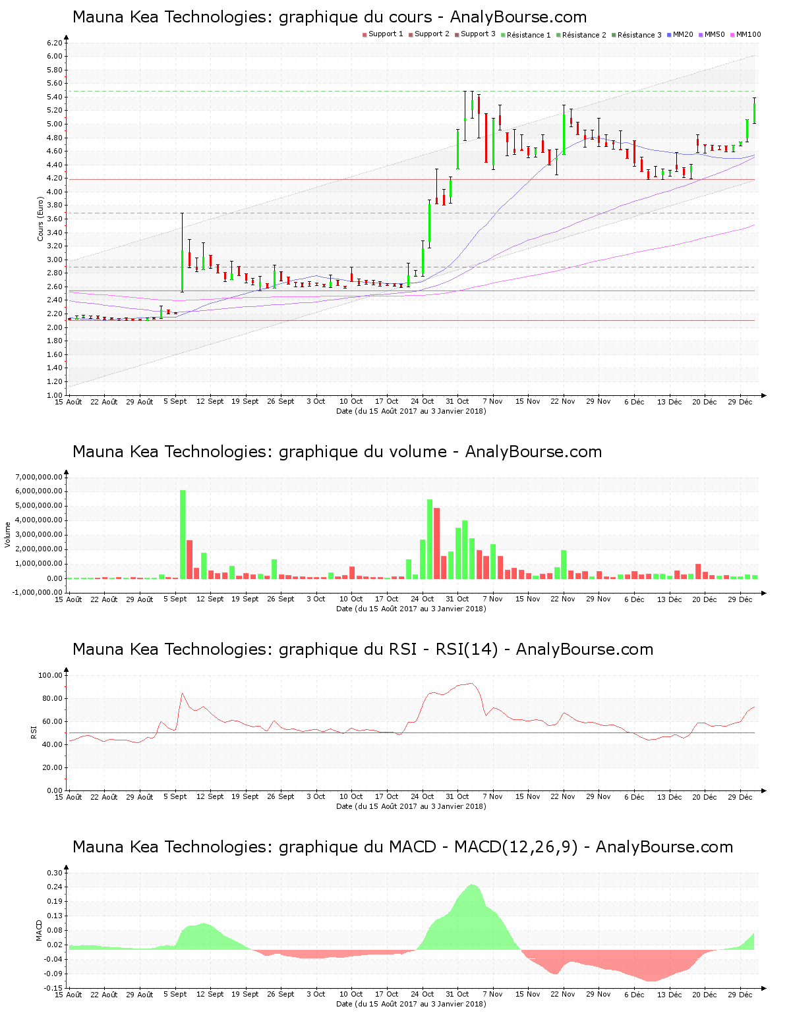Click the 100.00 value on the RSI axis
This screenshot has width=791, height=1021.
[x=51, y=675]
